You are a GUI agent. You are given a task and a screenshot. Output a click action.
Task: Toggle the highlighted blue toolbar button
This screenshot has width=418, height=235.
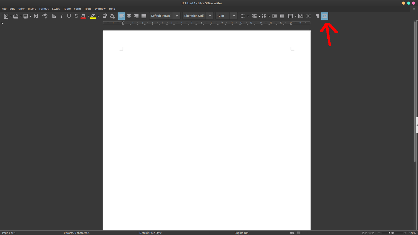[325, 16]
